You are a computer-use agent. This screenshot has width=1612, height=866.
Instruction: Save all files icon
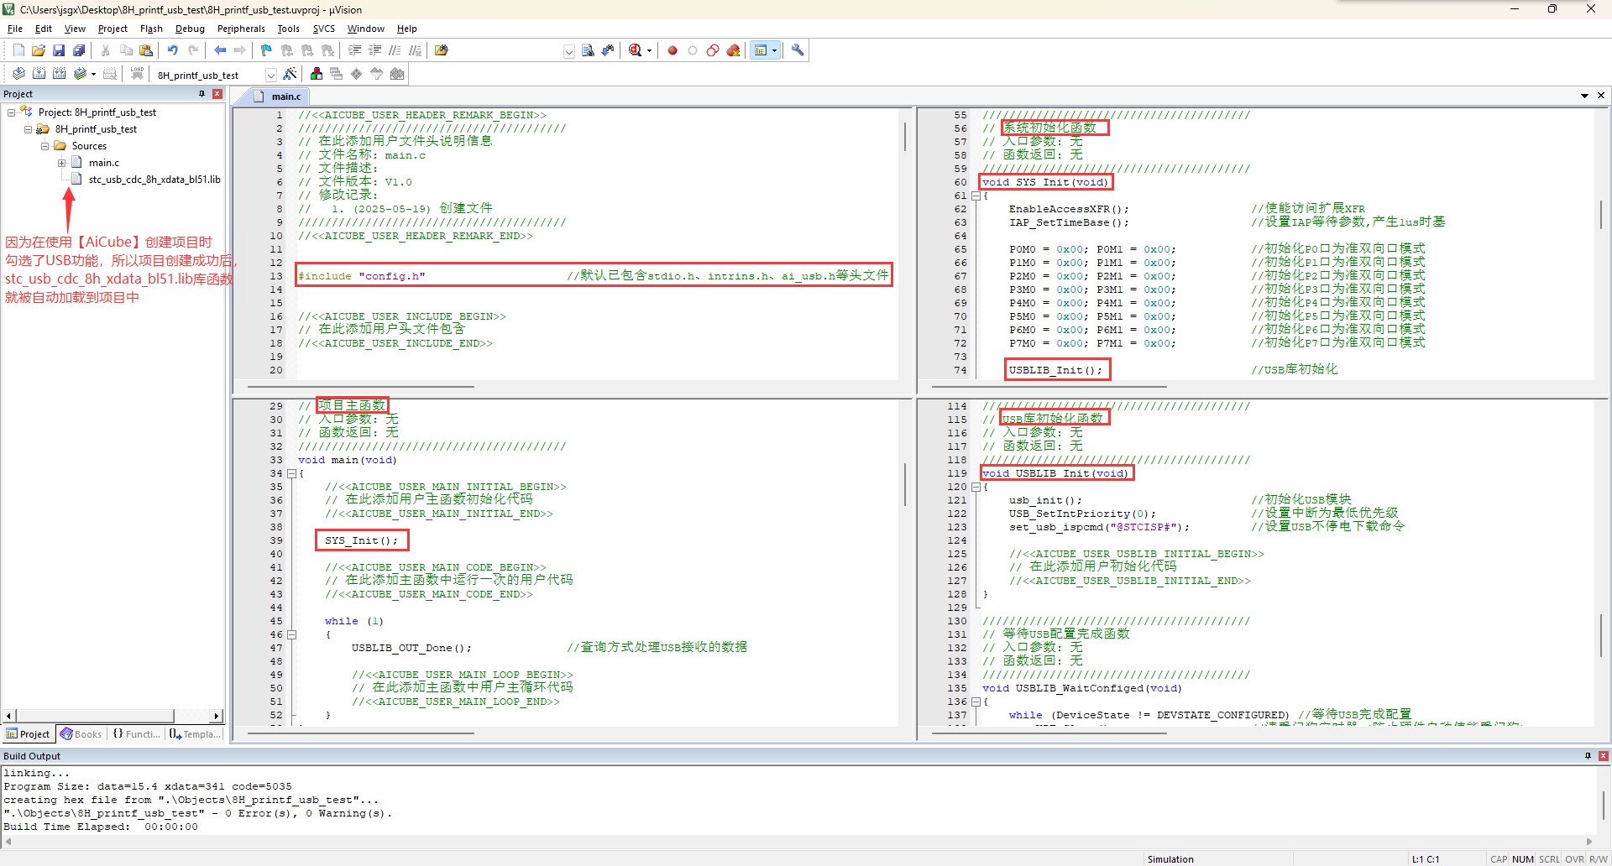tap(79, 50)
